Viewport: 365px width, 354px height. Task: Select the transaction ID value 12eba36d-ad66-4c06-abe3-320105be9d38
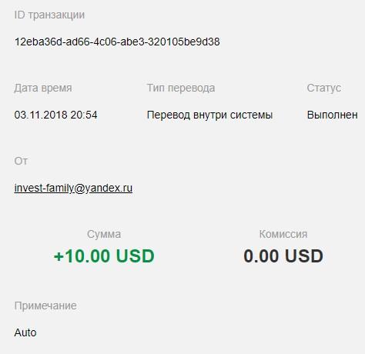click(117, 42)
